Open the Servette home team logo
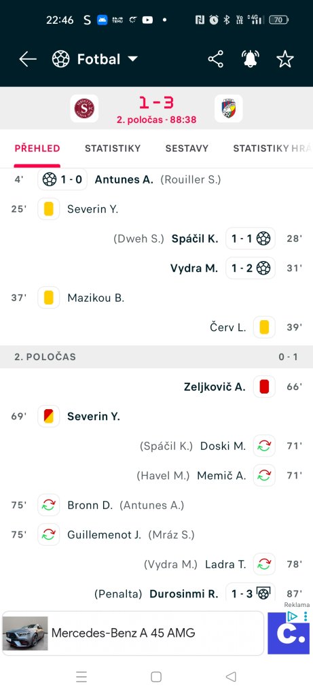 point(84,108)
